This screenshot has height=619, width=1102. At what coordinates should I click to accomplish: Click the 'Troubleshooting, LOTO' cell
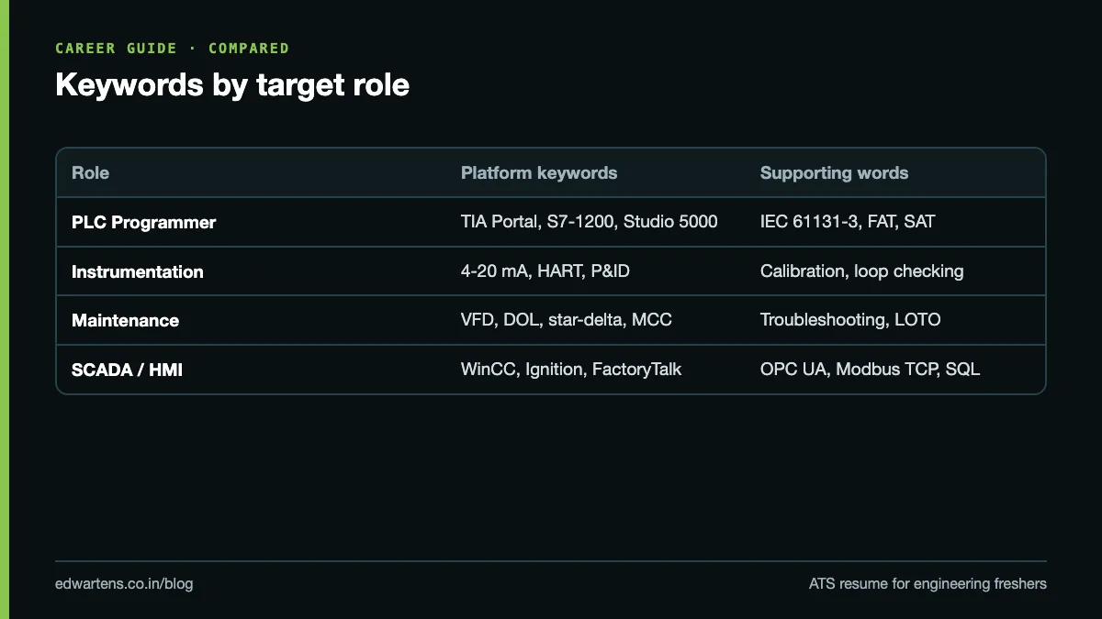(x=850, y=320)
